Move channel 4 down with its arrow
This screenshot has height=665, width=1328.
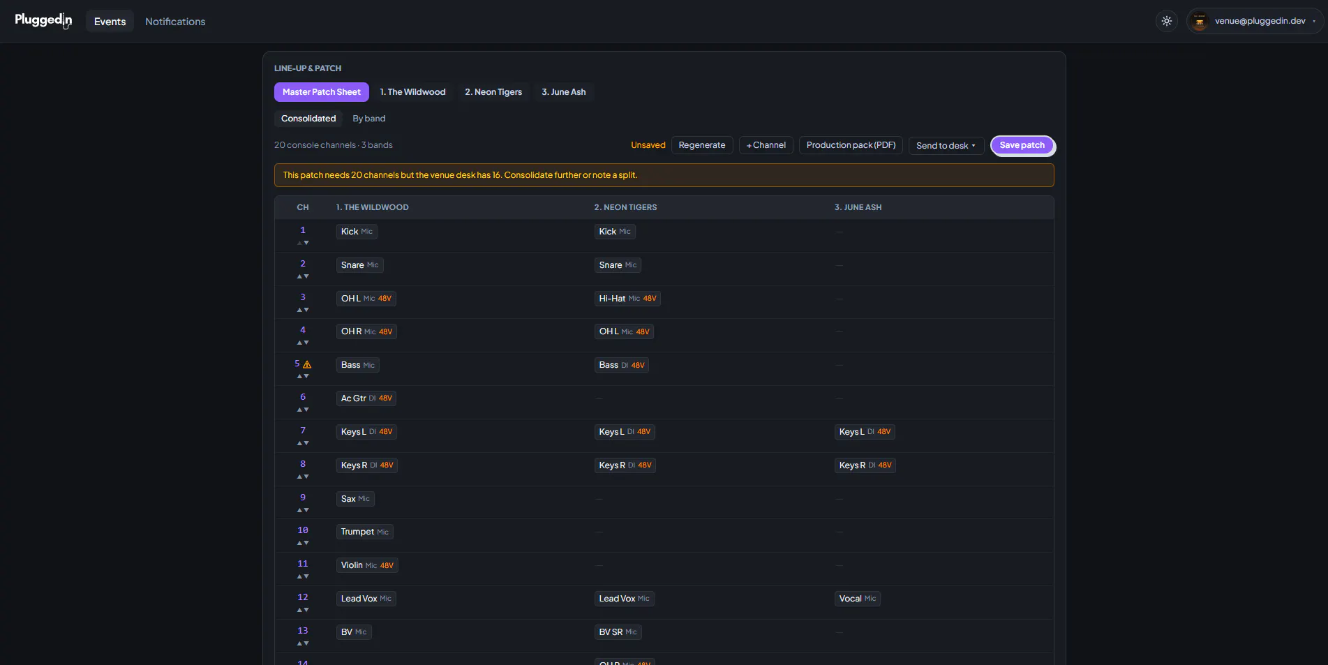[x=306, y=343]
